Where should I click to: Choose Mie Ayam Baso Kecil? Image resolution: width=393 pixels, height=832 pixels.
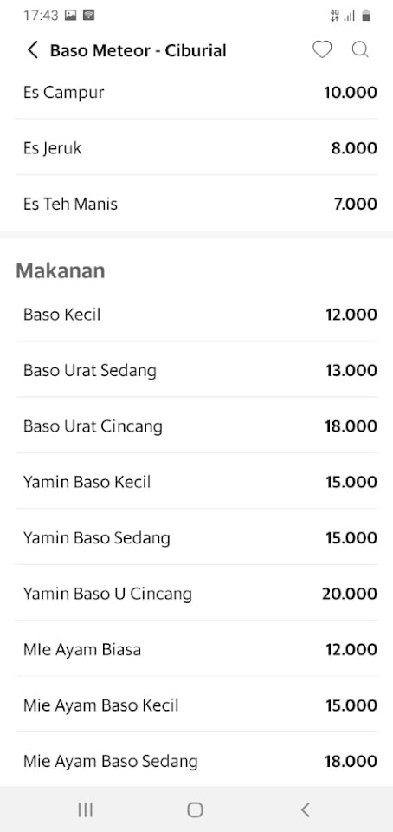tap(196, 705)
